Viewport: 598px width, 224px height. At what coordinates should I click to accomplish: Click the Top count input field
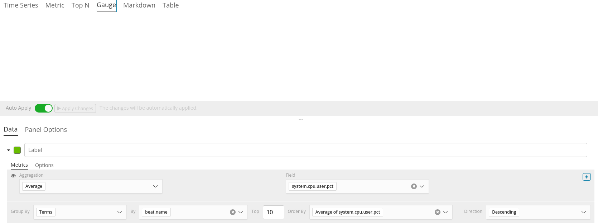click(274, 212)
